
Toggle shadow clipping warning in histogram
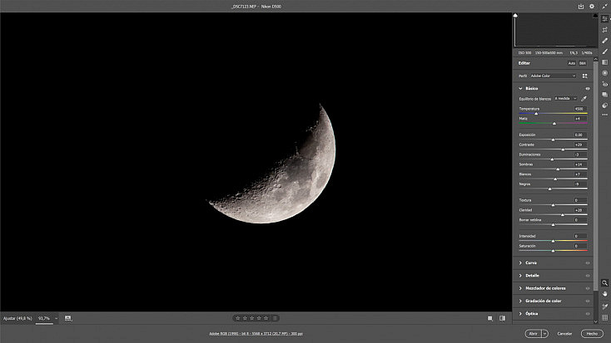[x=515, y=16]
